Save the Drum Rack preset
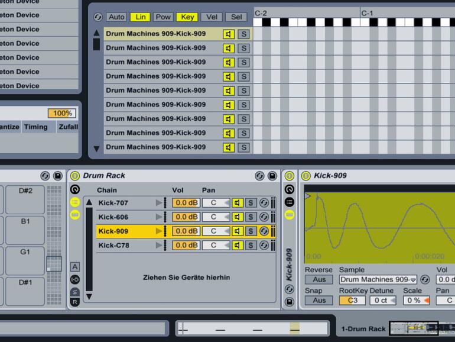The image size is (455, 342). point(272,176)
